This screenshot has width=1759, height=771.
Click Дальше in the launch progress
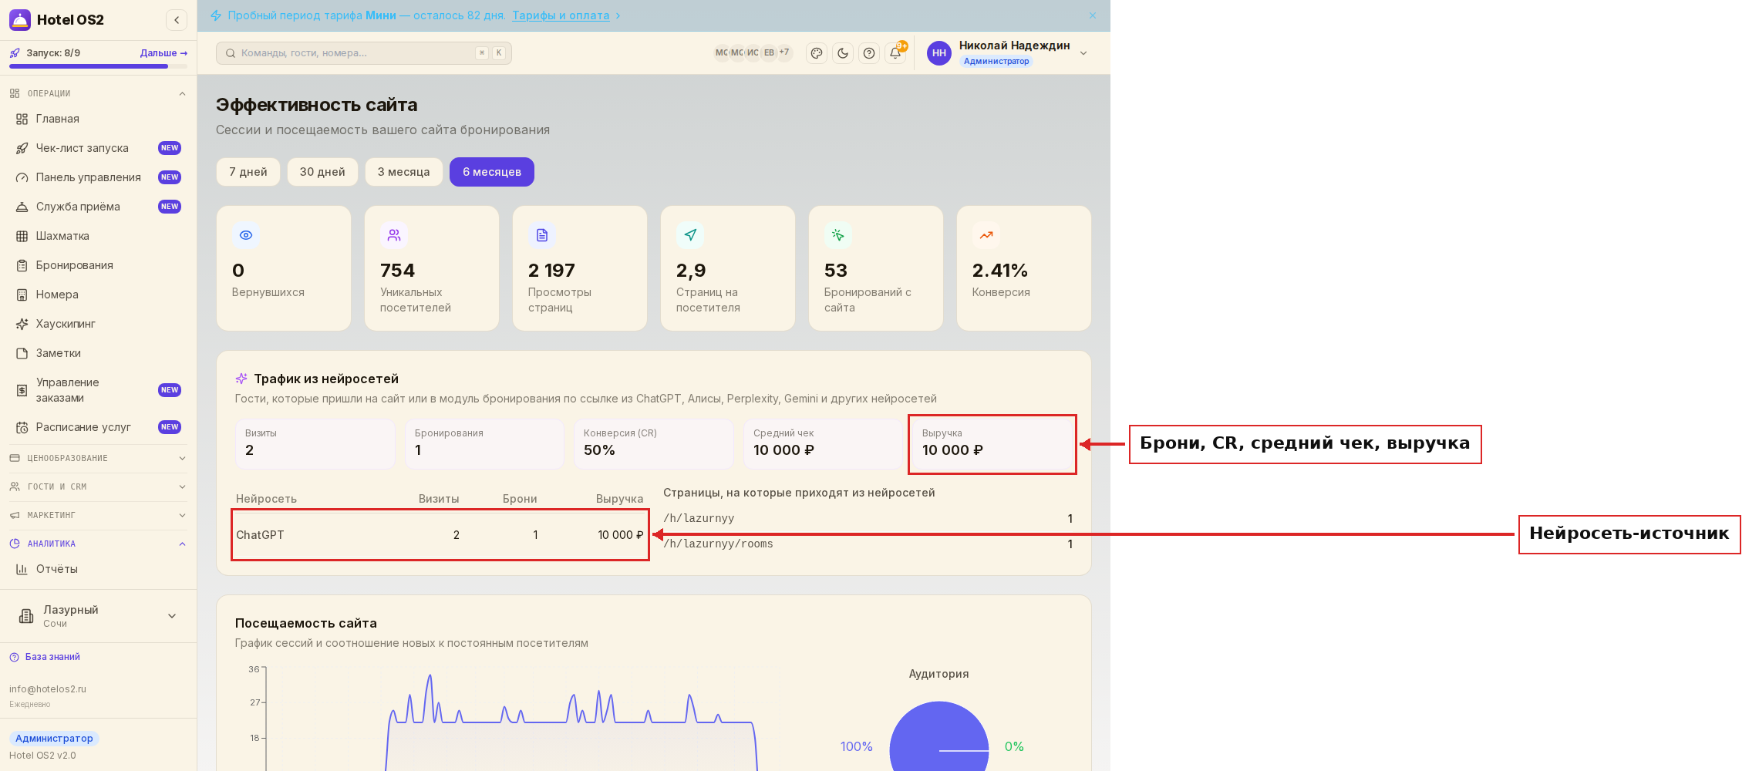pyautogui.click(x=163, y=53)
